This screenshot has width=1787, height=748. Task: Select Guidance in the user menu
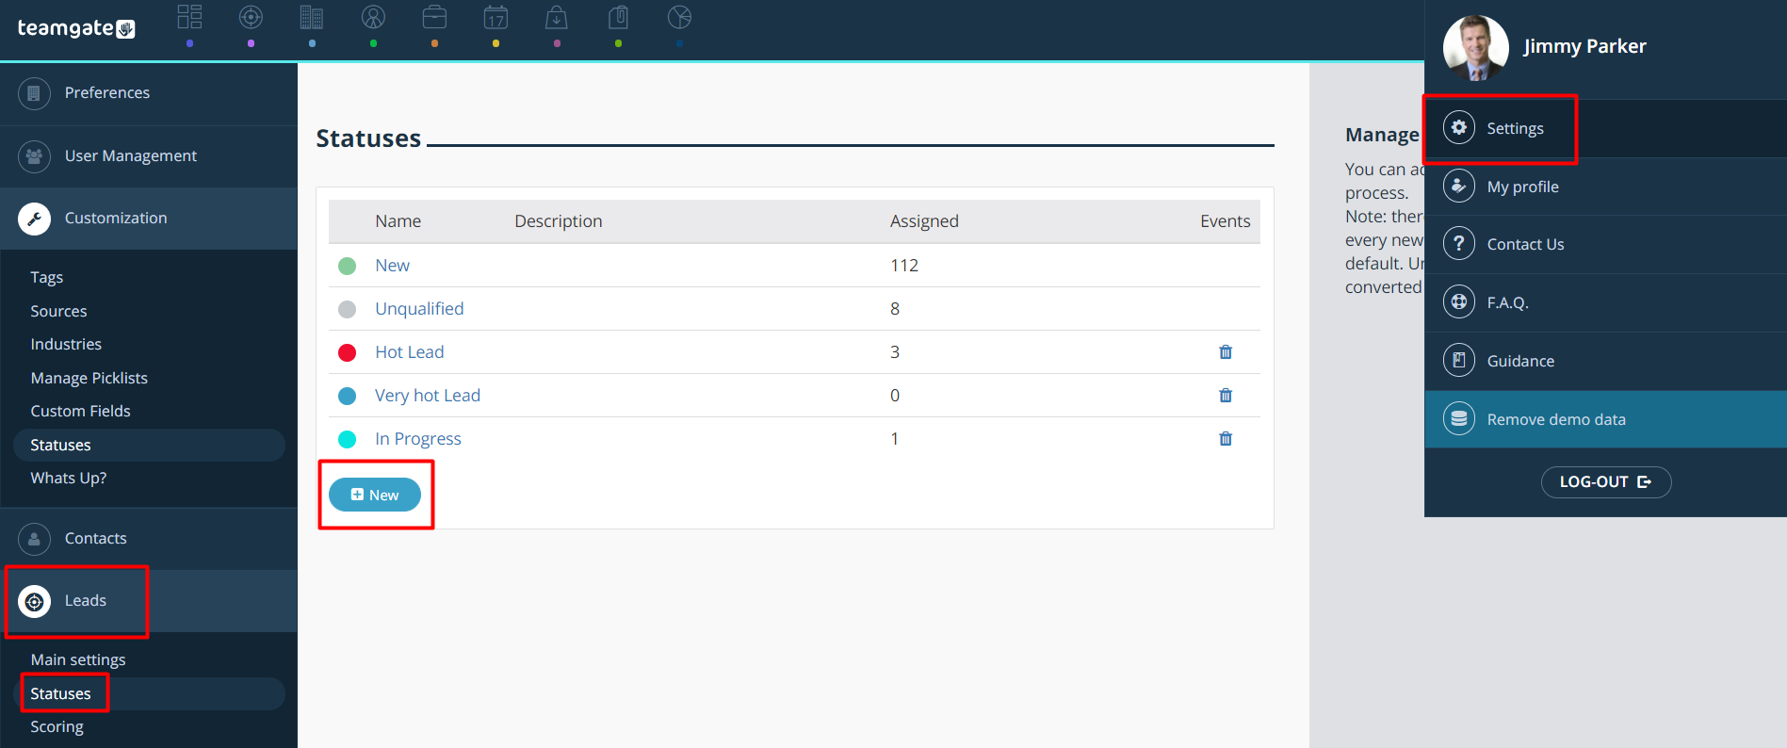pos(1605,361)
